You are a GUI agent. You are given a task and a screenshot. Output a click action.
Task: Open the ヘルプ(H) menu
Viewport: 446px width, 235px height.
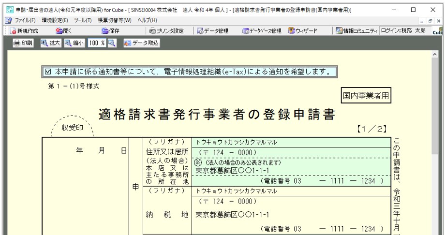click(147, 20)
